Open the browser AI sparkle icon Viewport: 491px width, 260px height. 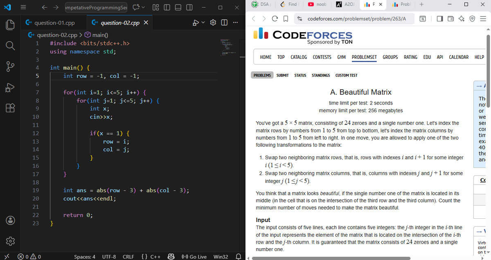[461, 18]
